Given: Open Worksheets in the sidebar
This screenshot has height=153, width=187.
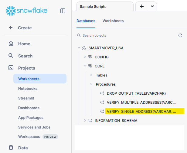Looking at the screenshot, I should click(x=40, y=79).
